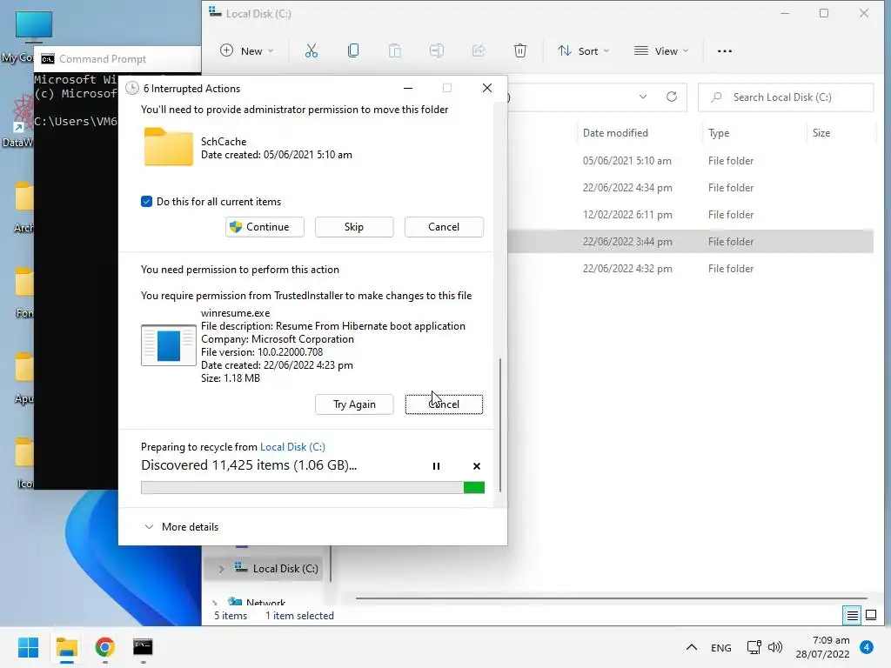Open the View dropdown menu
This screenshot has width=891, height=668.
[661, 51]
